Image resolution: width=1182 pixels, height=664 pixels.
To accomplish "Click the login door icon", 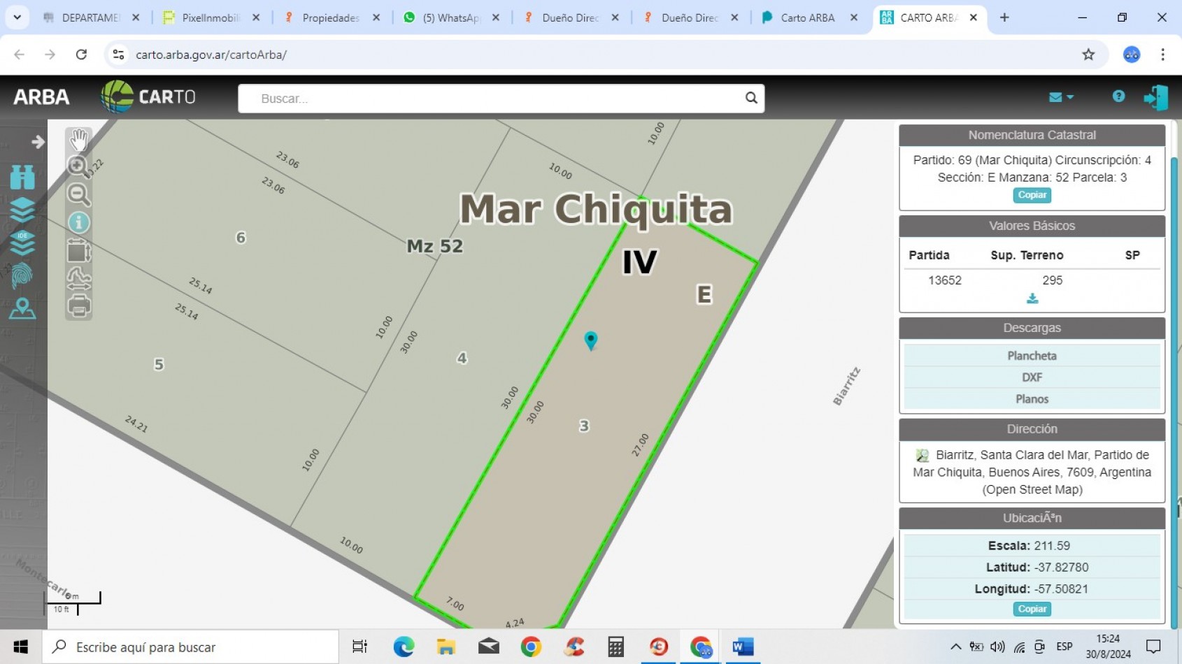I will (x=1155, y=97).
